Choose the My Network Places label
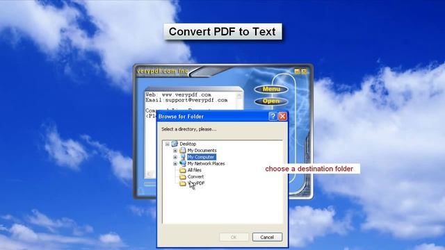The width and height of the screenshot is (445, 250). point(206,164)
